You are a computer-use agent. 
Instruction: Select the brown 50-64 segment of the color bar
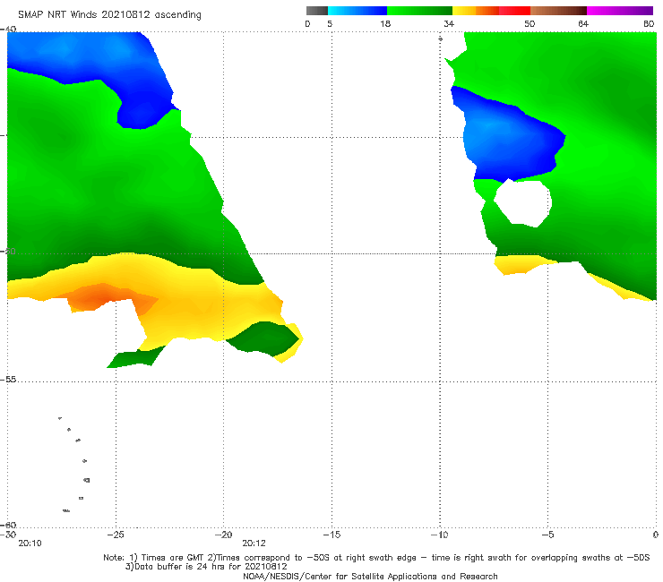[x=558, y=11]
